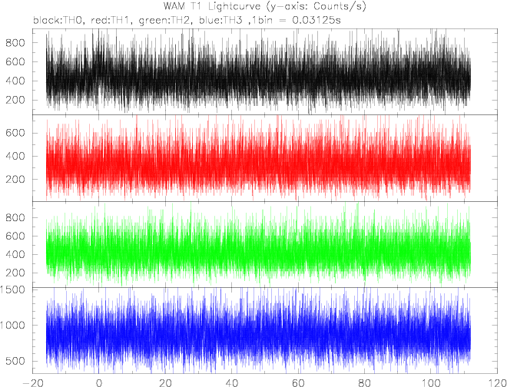
Task: Click the 200 tick label of red panel
Action: click(15, 180)
